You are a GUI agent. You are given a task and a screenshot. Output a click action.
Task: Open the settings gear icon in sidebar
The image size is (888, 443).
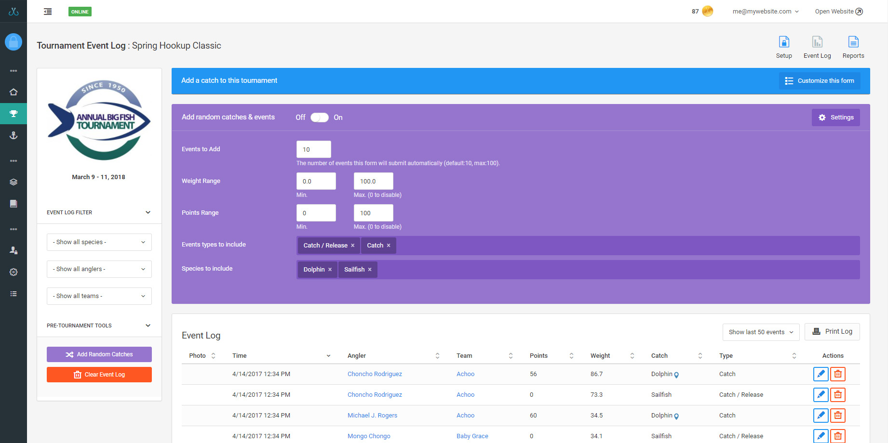(x=13, y=272)
